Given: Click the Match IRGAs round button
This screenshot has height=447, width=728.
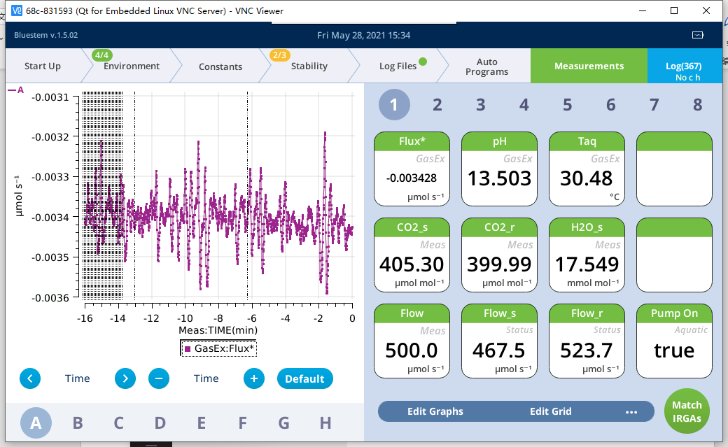Looking at the screenshot, I should point(687,411).
